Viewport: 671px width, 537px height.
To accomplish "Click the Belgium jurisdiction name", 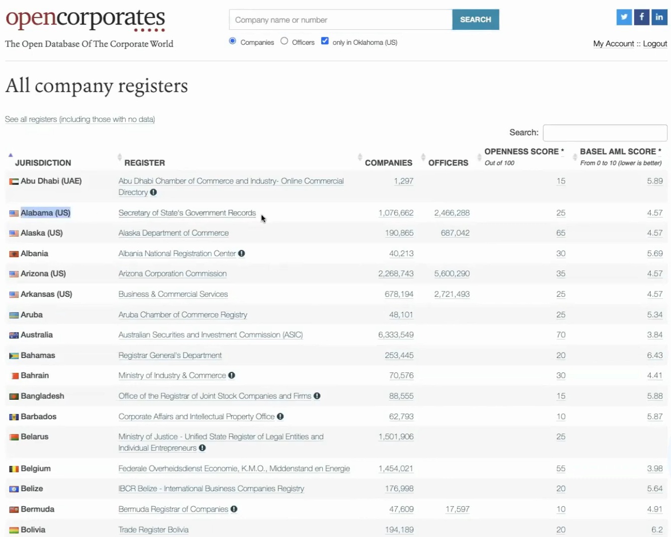I will [36, 468].
